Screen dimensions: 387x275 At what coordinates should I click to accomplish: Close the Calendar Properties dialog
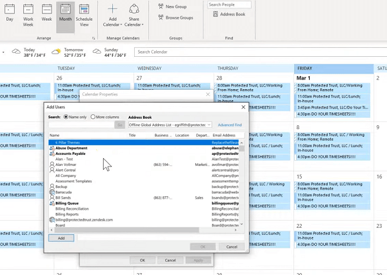pyautogui.click(x=208, y=94)
